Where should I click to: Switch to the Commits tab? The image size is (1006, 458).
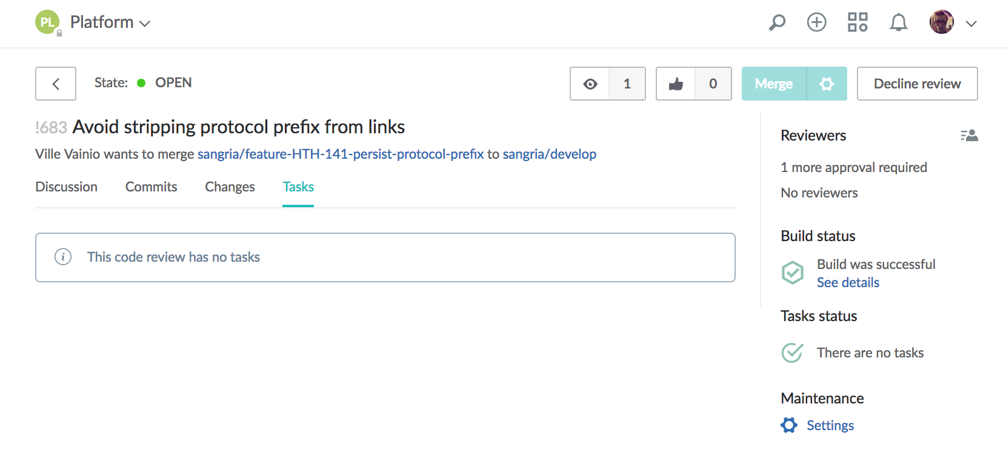[x=151, y=187]
